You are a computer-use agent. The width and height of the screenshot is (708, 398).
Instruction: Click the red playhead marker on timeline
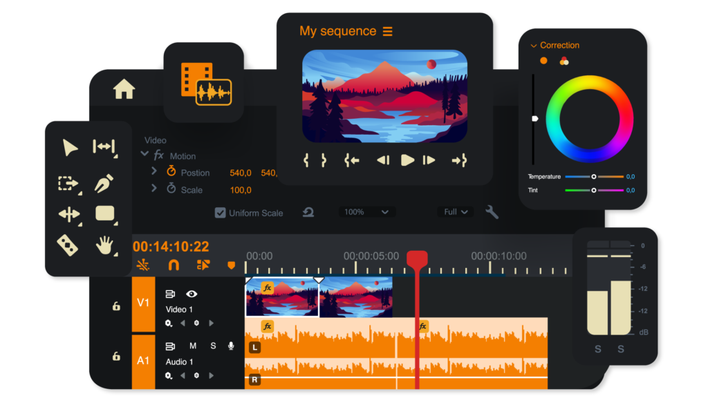click(x=417, y=260)
